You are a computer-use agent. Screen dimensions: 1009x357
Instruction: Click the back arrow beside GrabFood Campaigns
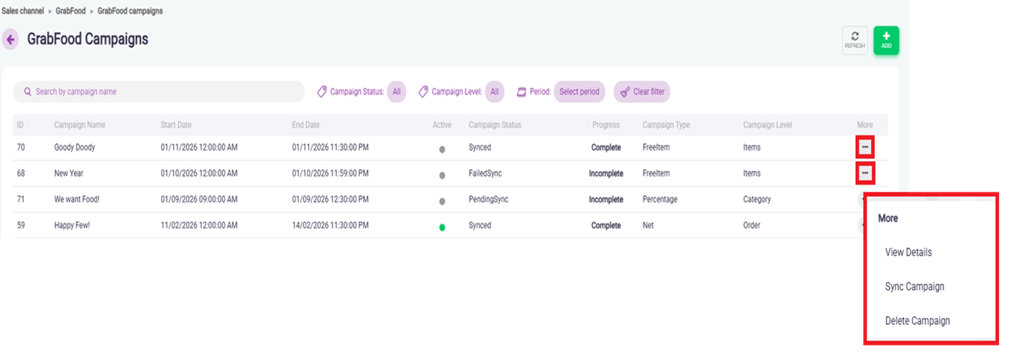tap(10, 39)
